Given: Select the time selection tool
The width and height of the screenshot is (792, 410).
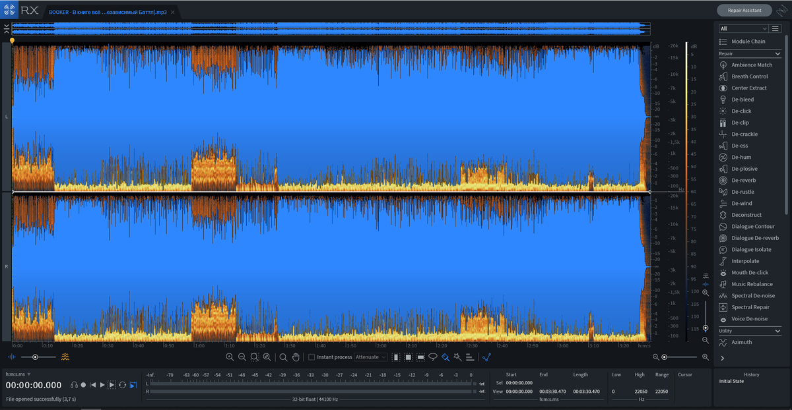Looking at the screenshot, I should point(396,357).
